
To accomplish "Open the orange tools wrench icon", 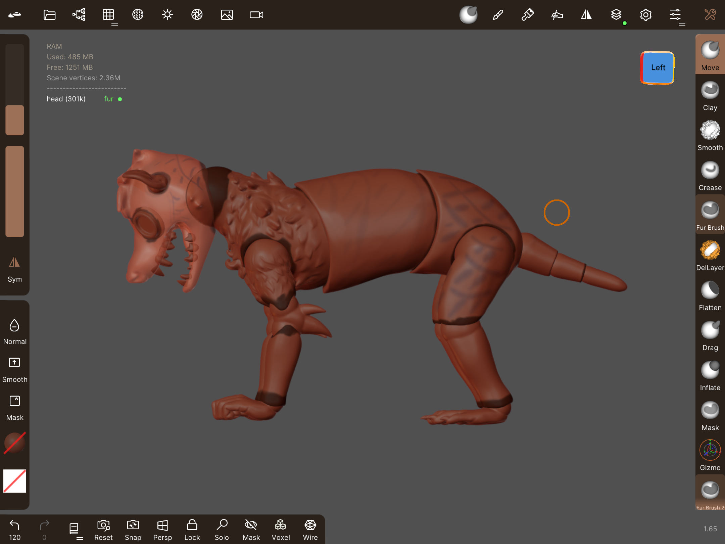I will point(710,15).
